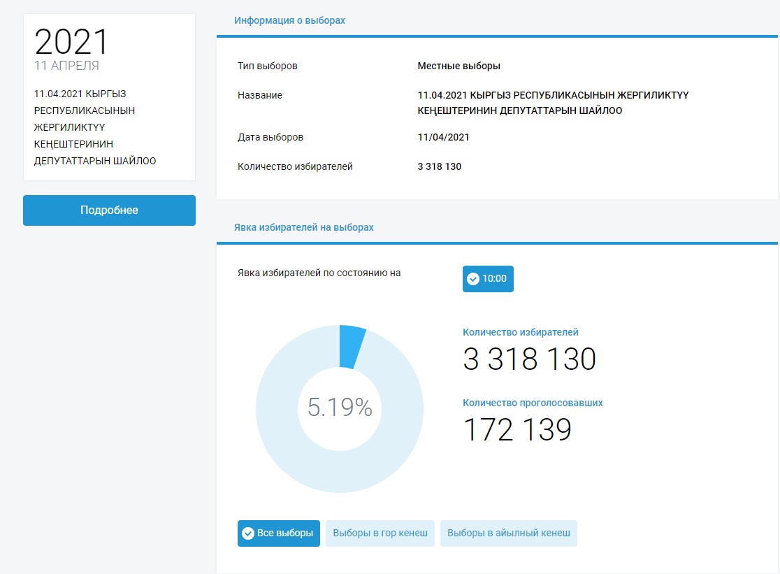Screen dimensions: 780x574
Task: Choose Выборы в айылный кенеш filter
Action: (x=508, y=533)
